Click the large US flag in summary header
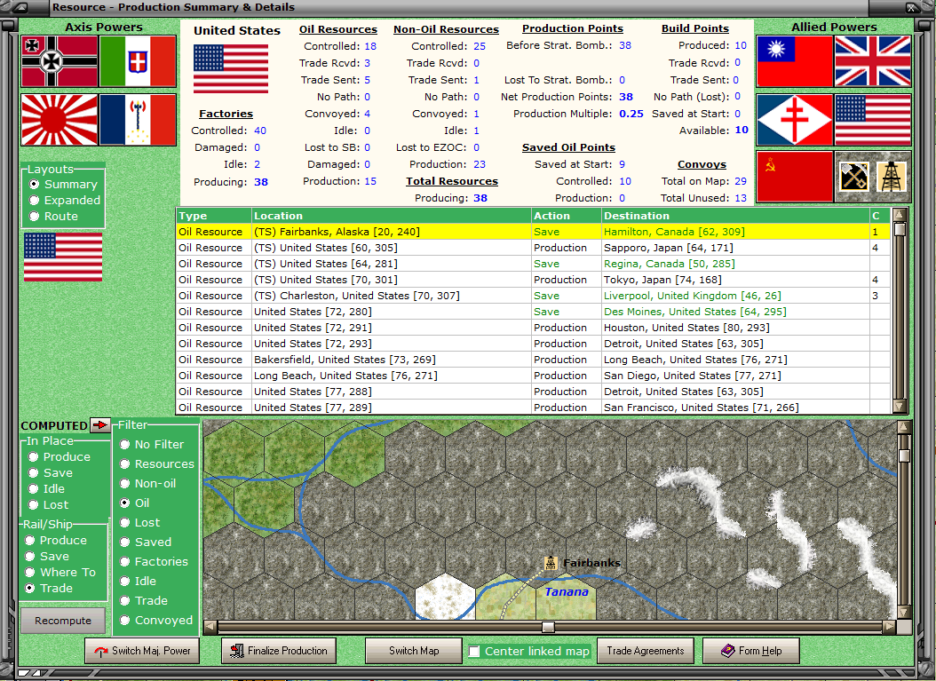Viewport: 936px width, 681px height. pyautogui.click(x=231, y=68)
